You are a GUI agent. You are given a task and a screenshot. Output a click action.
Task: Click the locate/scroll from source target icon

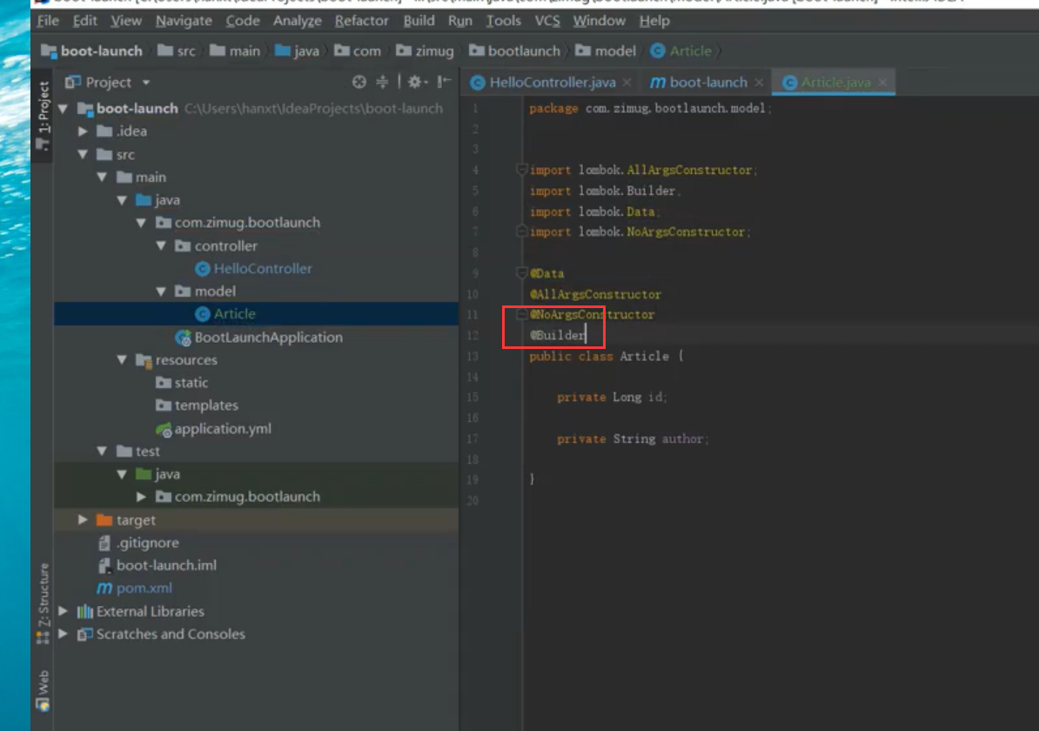click(x=359, y=82)
